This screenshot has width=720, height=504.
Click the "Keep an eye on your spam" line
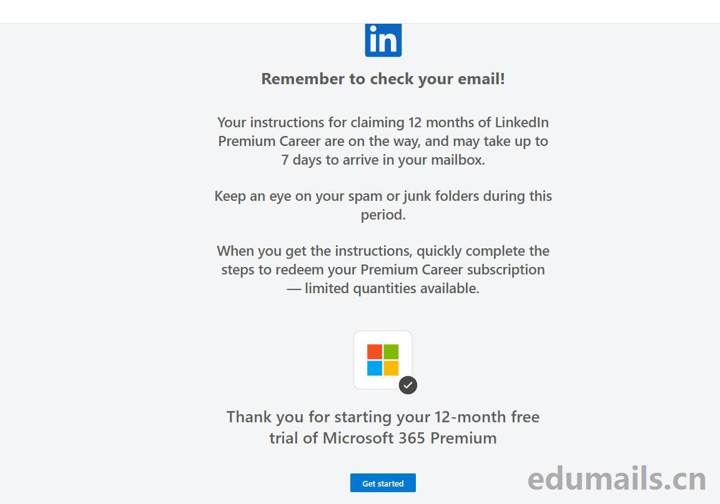point(383,196)
